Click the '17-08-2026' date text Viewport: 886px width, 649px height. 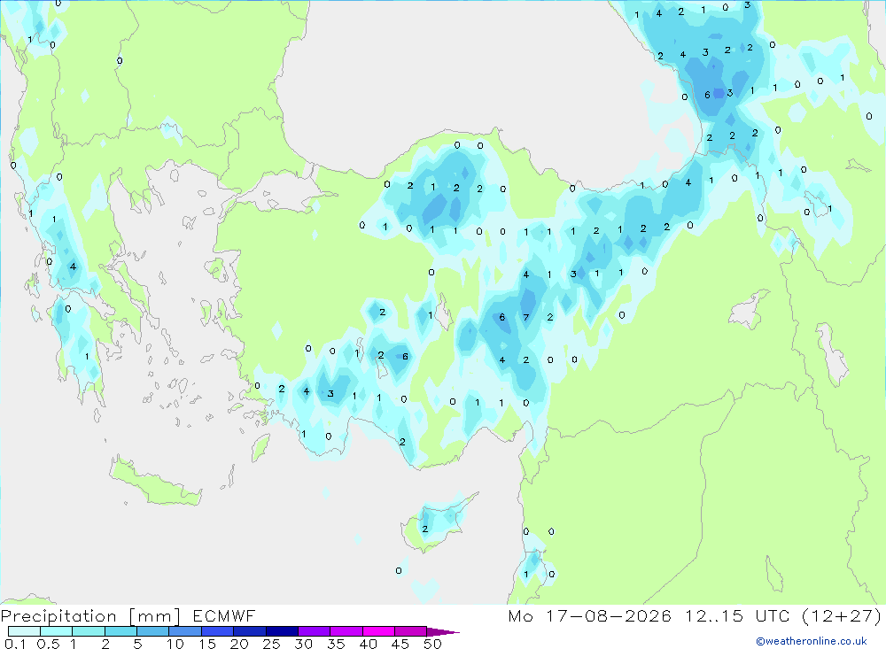(x=609, y=615)
